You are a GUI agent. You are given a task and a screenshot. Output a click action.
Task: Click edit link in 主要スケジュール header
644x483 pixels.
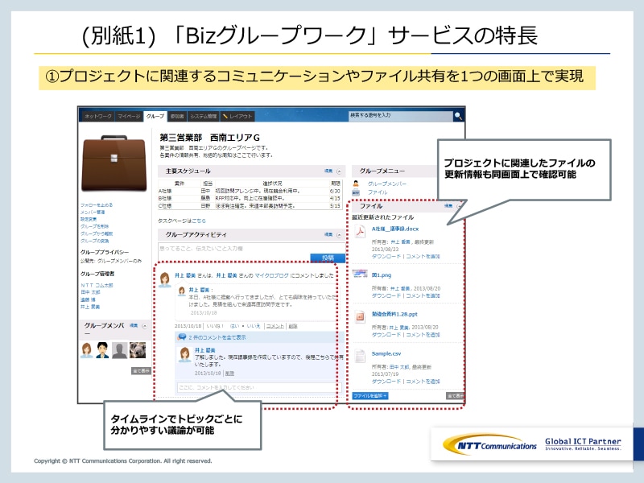(x=328, y=171)
